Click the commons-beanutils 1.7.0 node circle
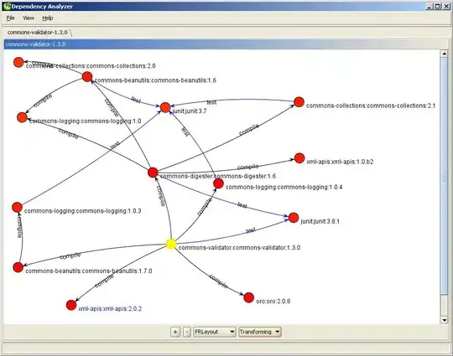This screenshot has height=356, width=453. pos(18,267)
